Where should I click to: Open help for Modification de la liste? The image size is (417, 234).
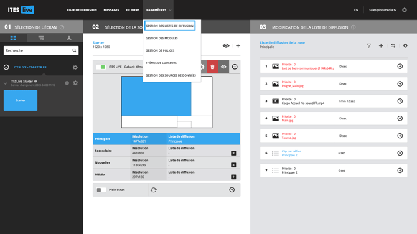[x=353, y=27]
